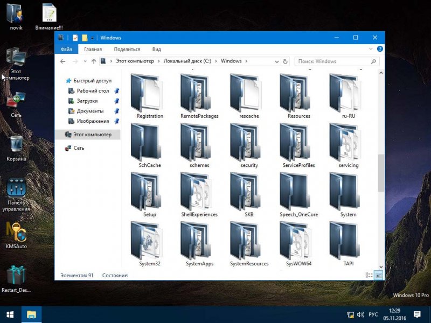Screen dimensions: 431x323
Task: Go back with the left arrow
Action: pyautogui.click(x=63, y=61)
